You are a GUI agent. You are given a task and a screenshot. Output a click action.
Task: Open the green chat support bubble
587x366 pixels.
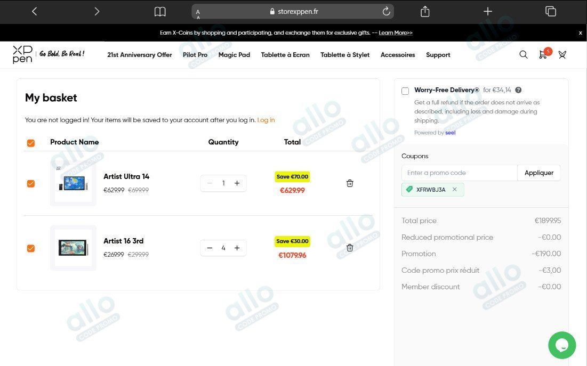562,345
